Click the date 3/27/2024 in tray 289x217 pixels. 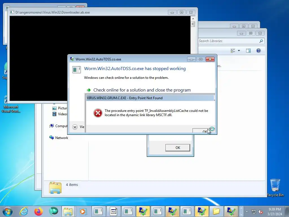[x=275, y=214]
